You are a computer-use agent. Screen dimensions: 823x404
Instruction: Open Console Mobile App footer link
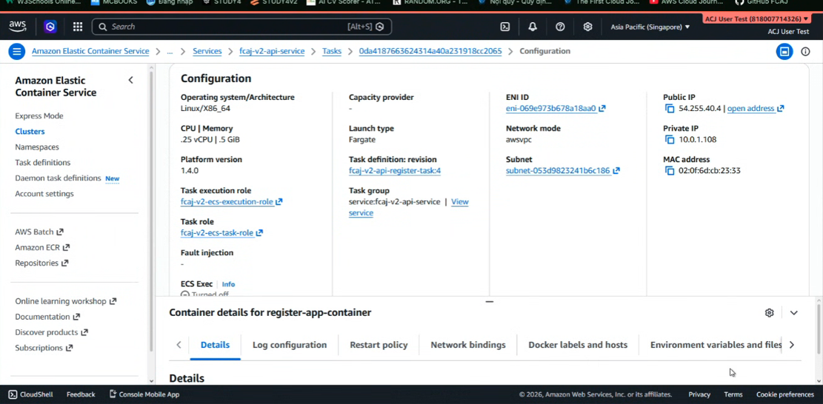[144, 394]
